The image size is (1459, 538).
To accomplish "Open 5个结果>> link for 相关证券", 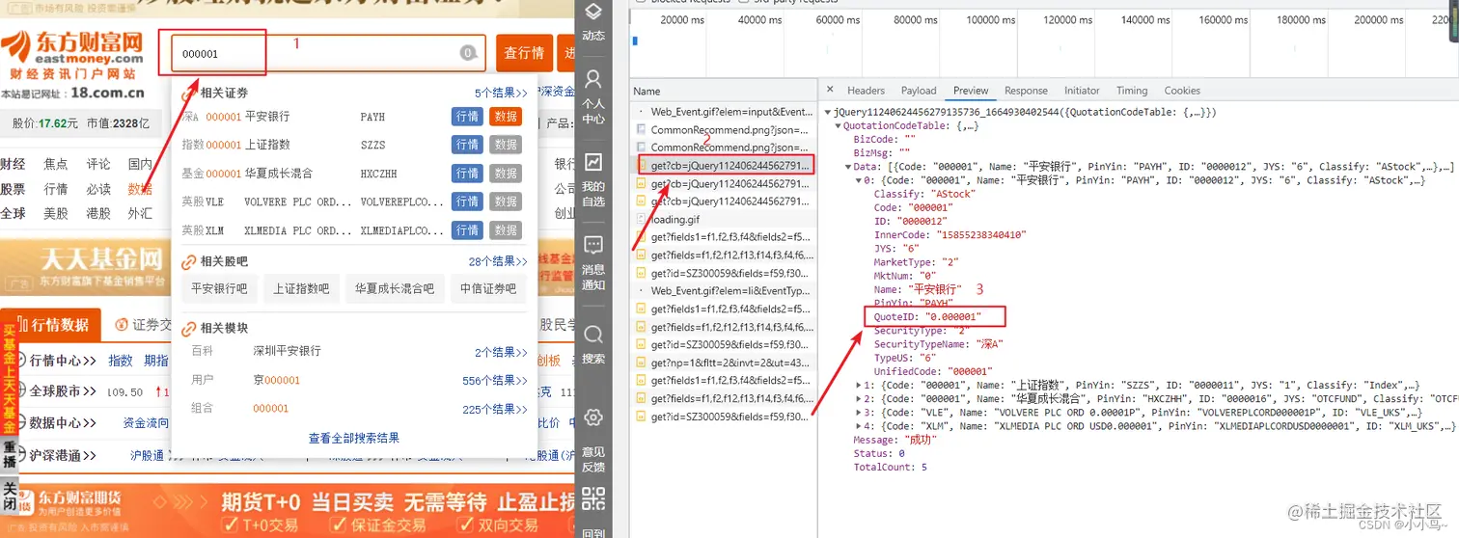I will pos(501,94).
